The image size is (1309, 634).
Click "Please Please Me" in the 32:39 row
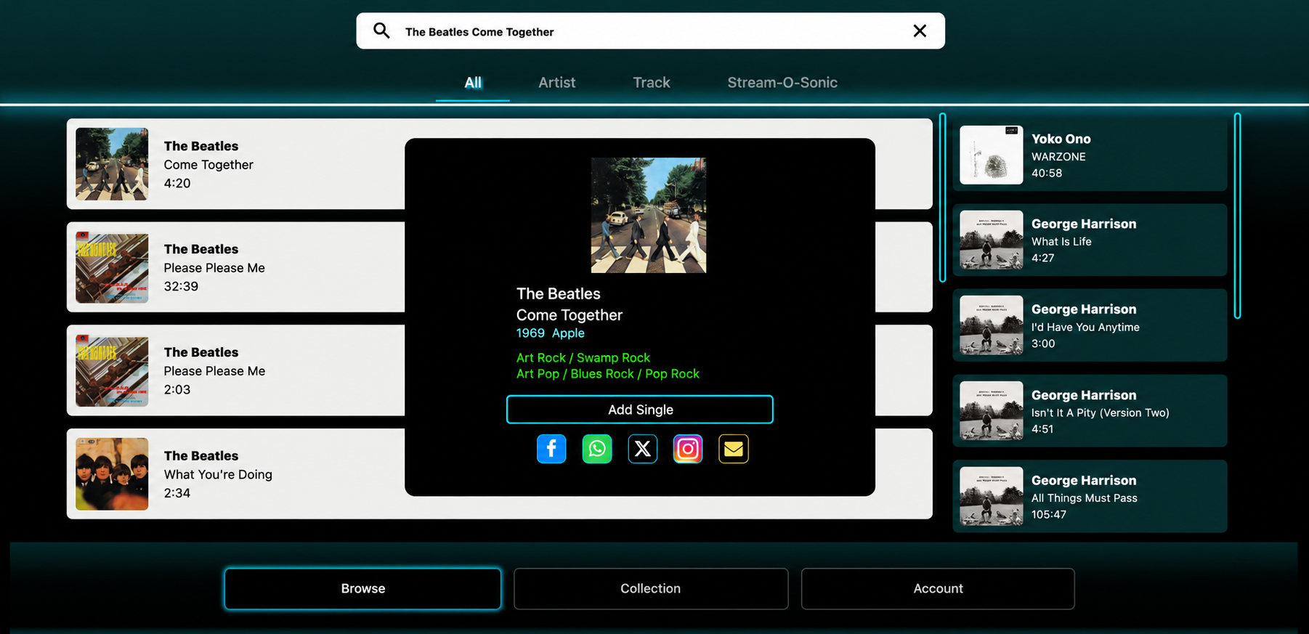[x=214, y=268]
